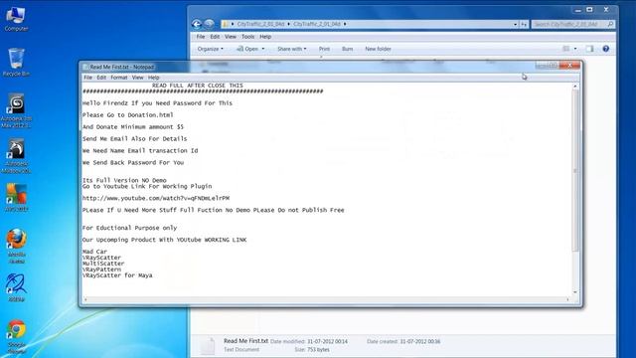Click 'And Donate Minimum ammount $5' line
This screenshot has height=358, width=636.
pos(133,126)
